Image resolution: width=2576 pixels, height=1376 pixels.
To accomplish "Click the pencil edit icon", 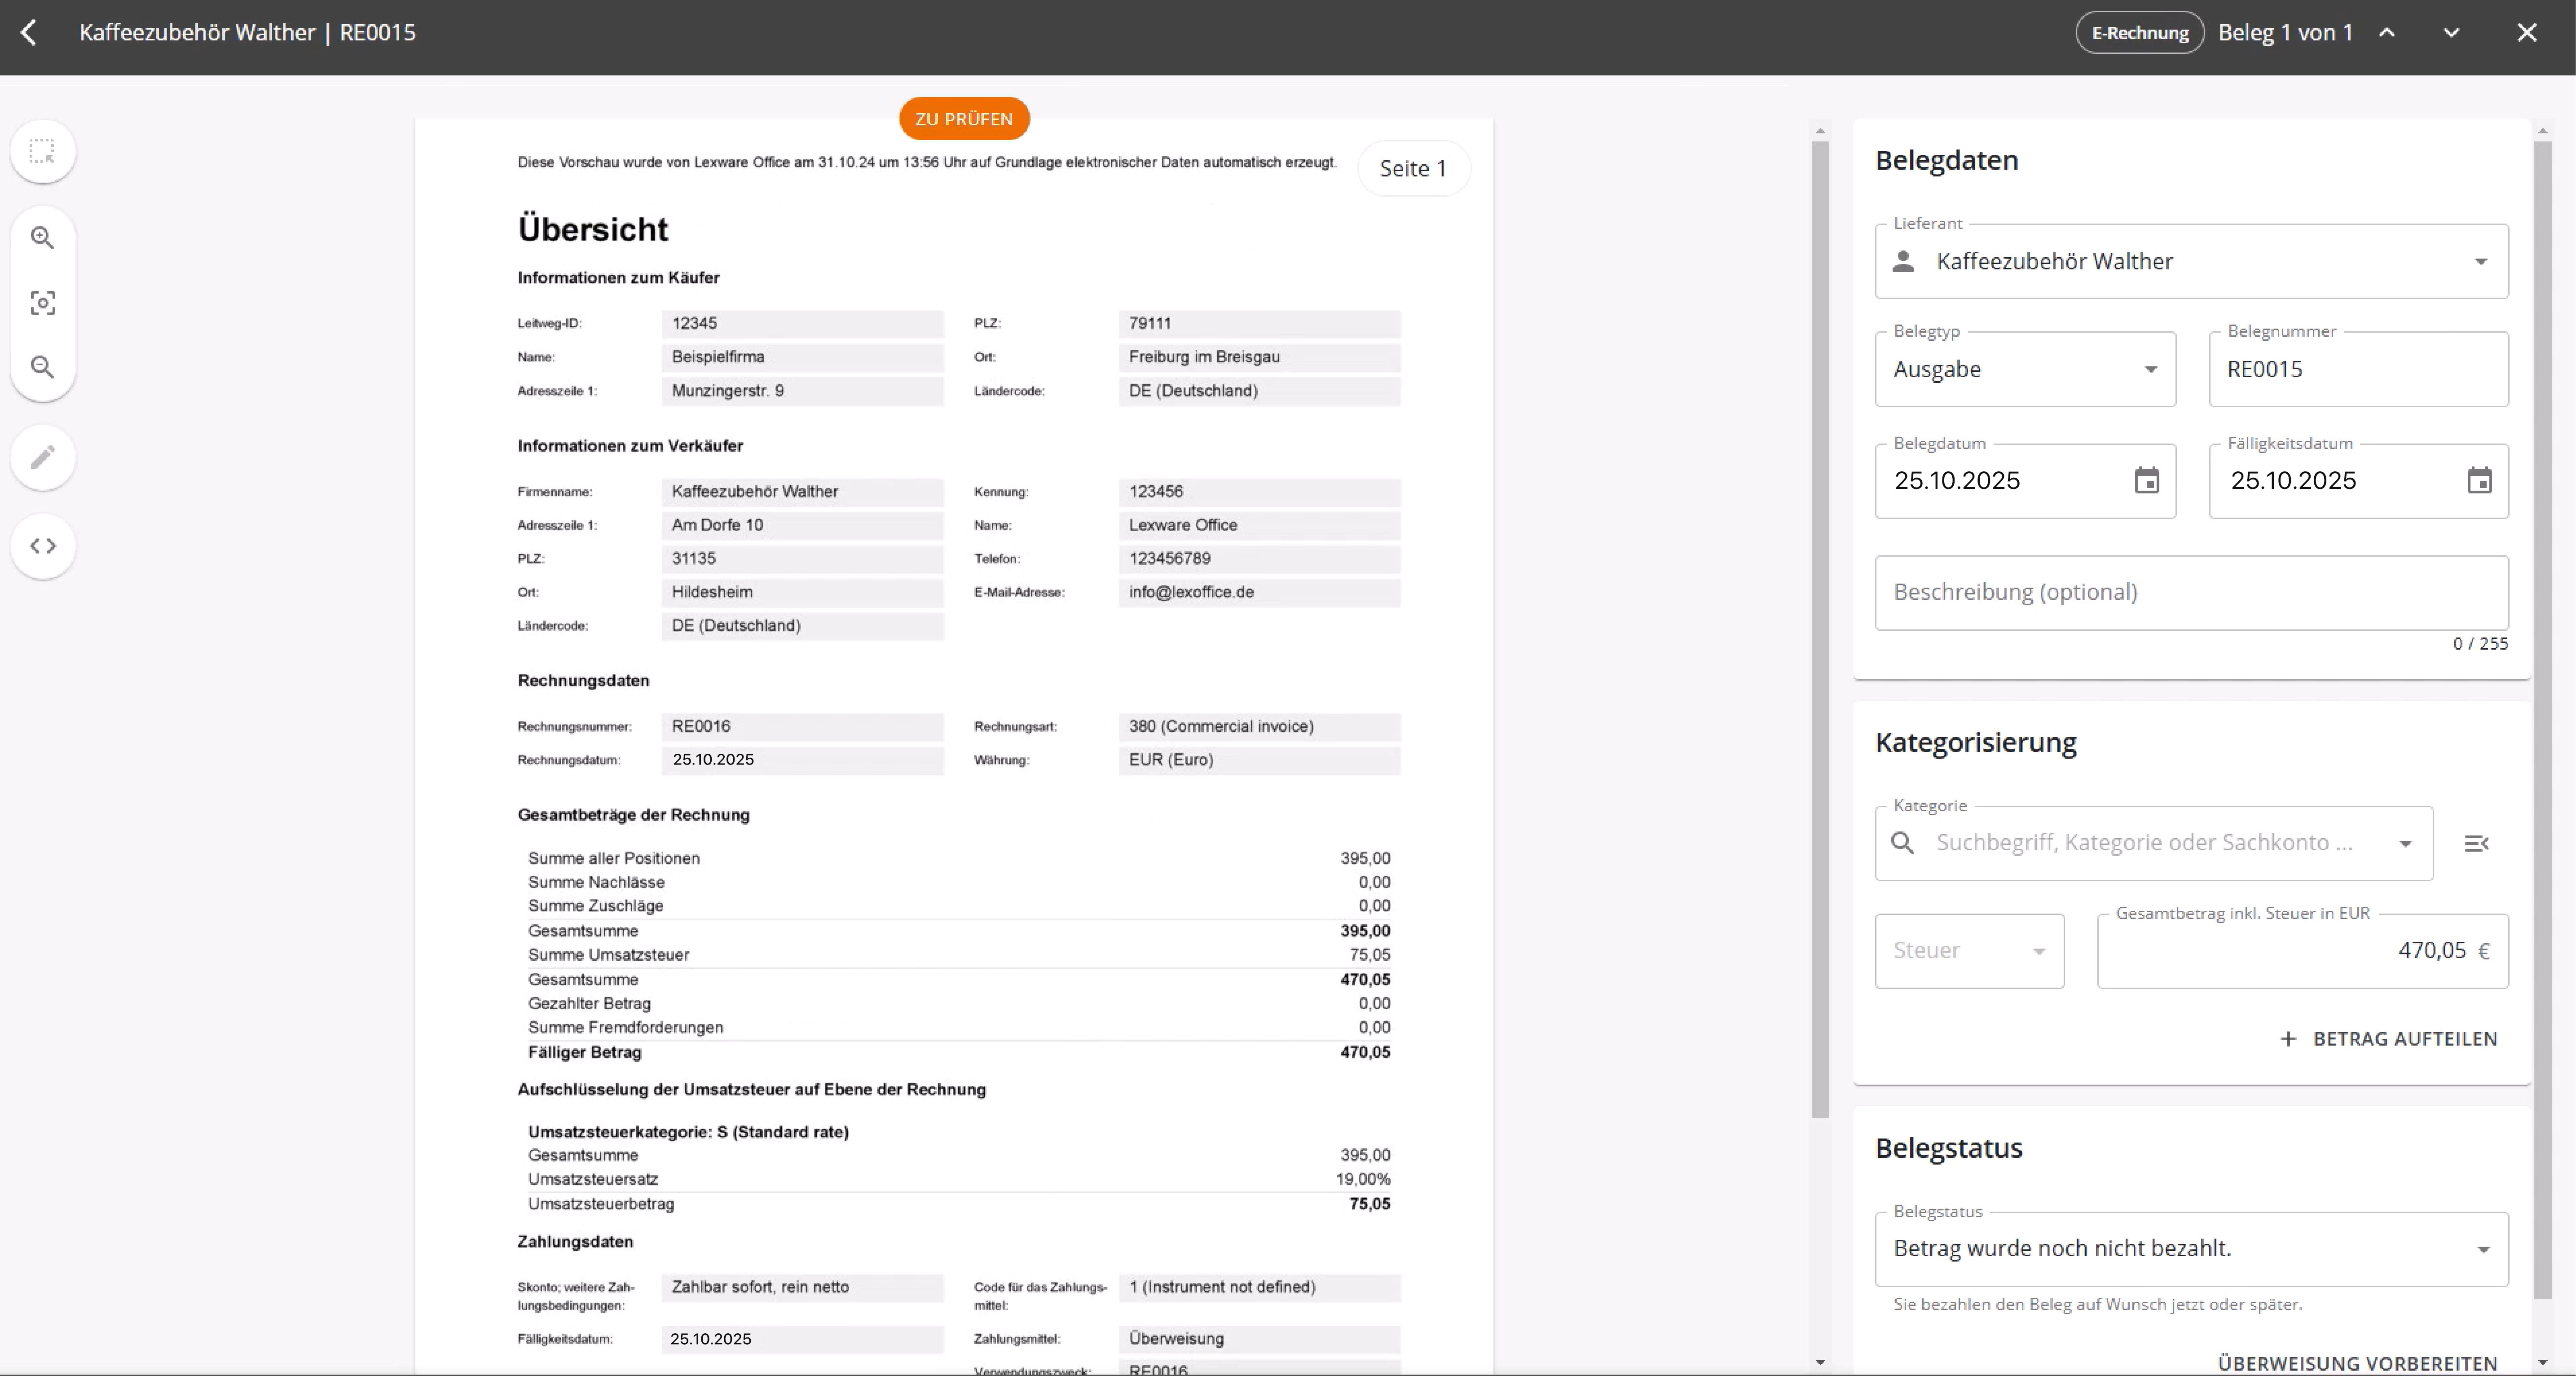I will 42,458.
